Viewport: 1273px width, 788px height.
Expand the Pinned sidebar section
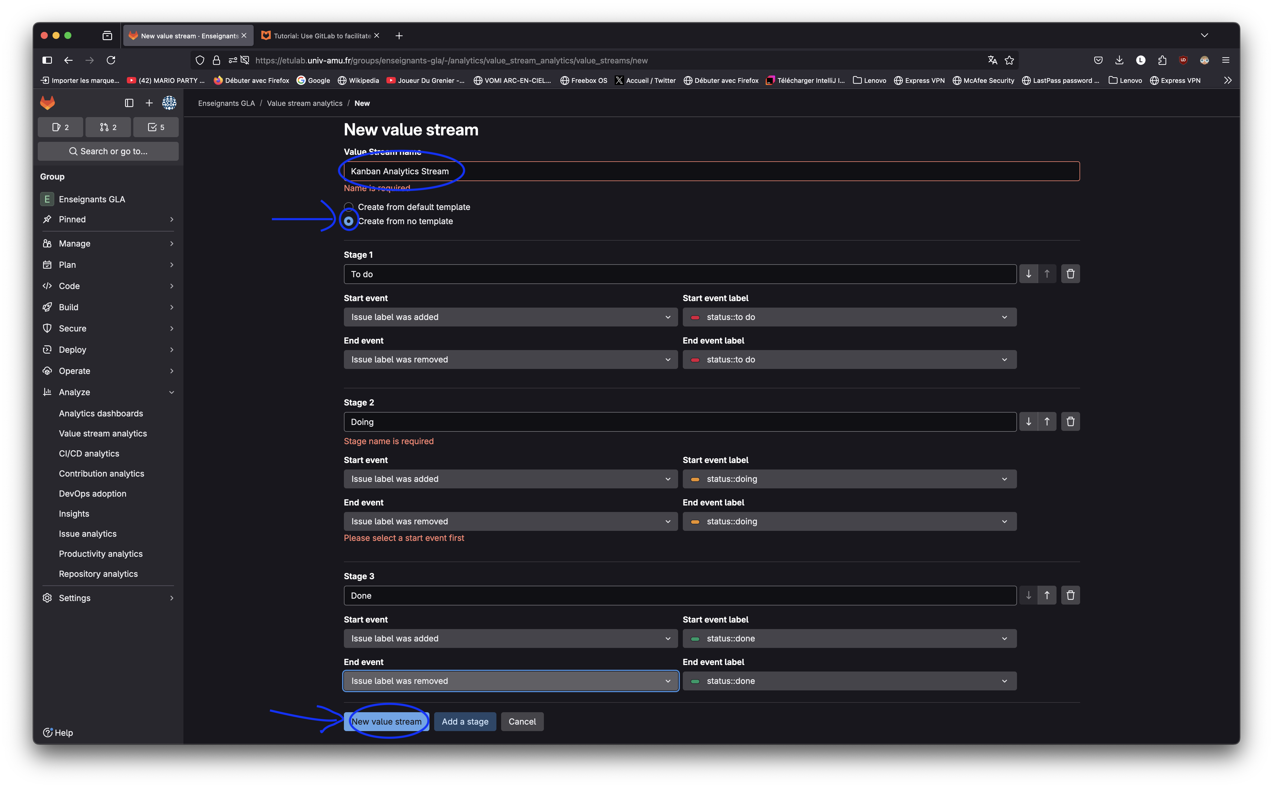click(108, 219)
